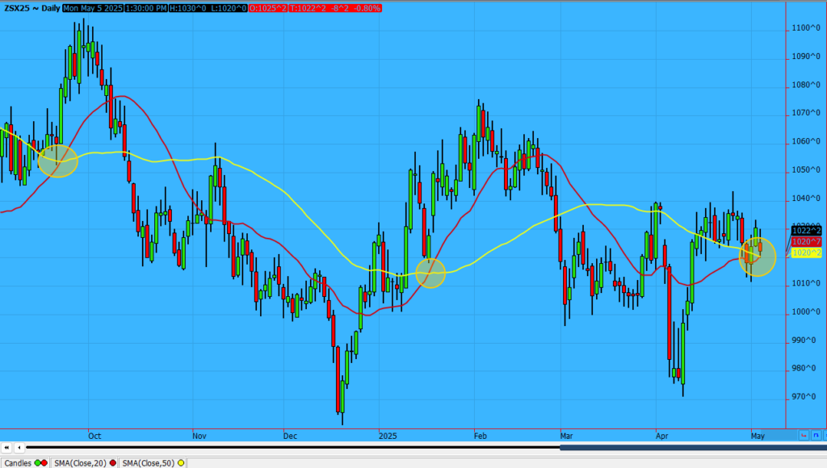Click the ZSX25 ~ Daily symbol title

pyautogui.click(x=31, y=8)
